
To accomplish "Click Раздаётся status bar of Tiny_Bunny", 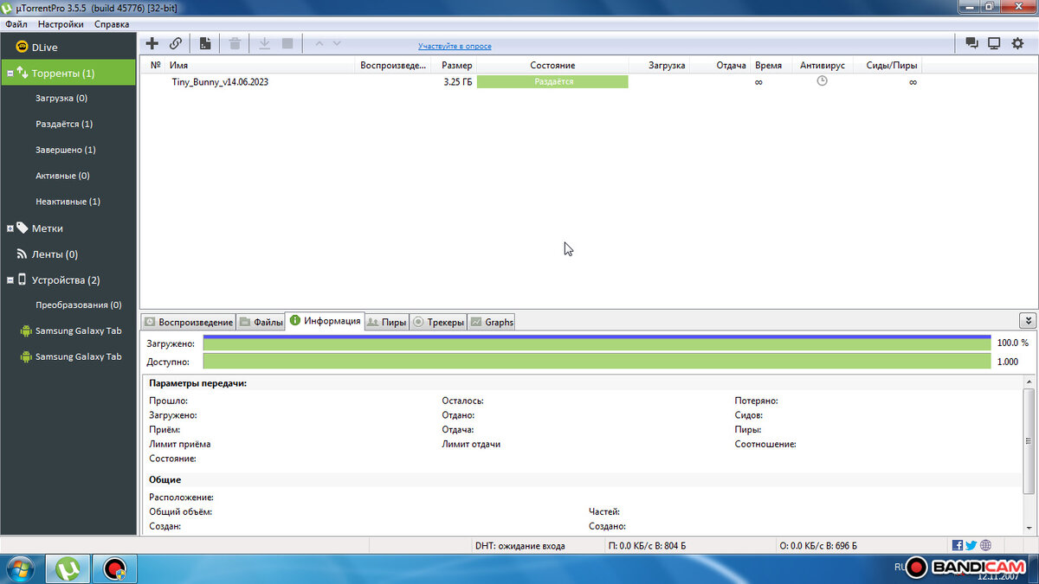I will point(552,81).
